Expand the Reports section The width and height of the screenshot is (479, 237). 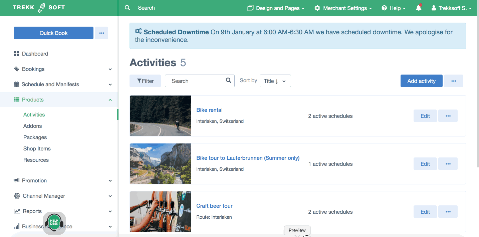110,211
